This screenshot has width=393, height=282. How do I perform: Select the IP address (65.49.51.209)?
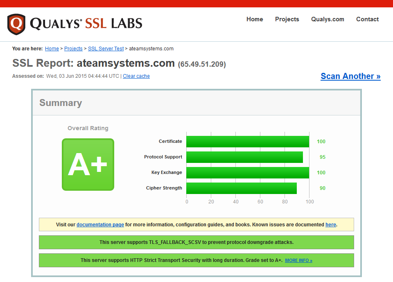click(202, 64)
